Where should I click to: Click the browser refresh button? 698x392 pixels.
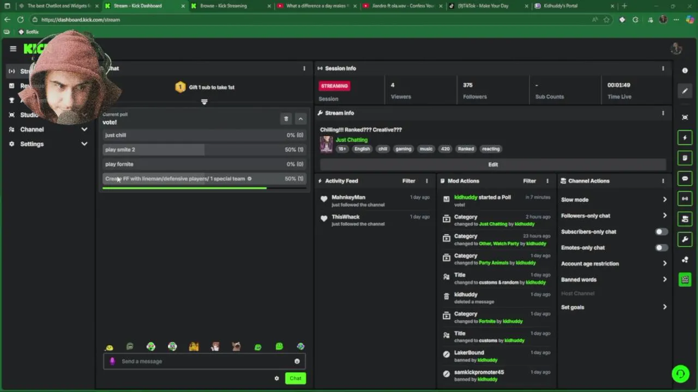20,20
